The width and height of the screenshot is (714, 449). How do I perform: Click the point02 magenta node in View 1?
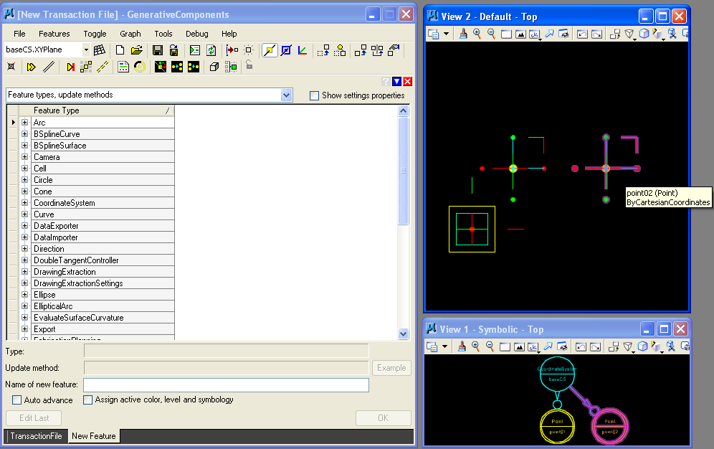(x=610, y=426)
